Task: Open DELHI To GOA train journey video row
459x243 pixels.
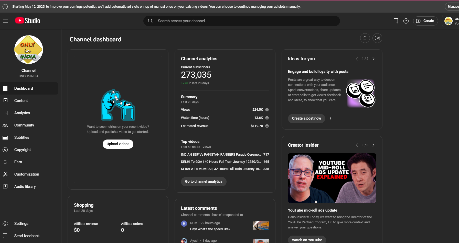Action: click(x=225, y=162)
